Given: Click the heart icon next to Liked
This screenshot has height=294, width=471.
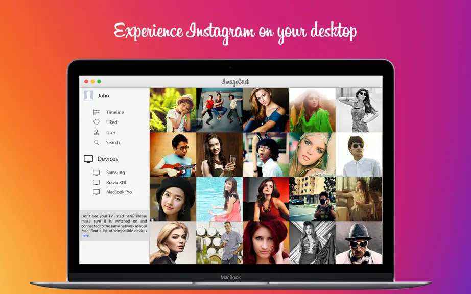Looking at the screenshot, I should click(x=97, y=122).
